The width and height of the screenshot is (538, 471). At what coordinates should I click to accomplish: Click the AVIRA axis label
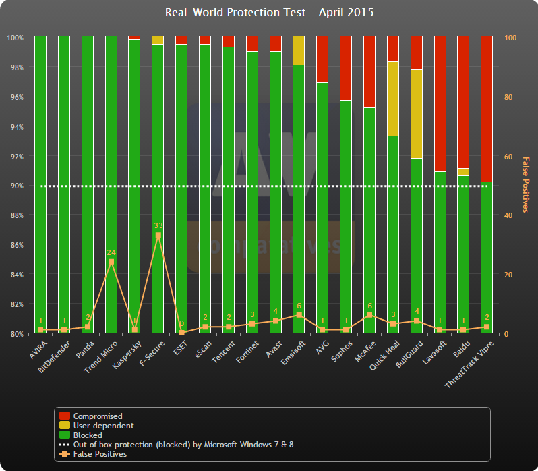pyautogui.click(x=38, y=350)
